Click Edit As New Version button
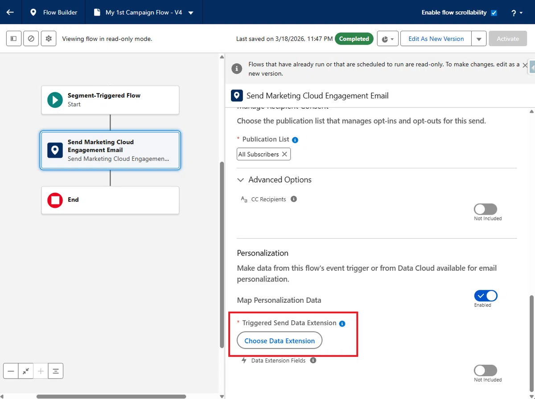This screenshot has height=399, width=535. click(436, 39)
